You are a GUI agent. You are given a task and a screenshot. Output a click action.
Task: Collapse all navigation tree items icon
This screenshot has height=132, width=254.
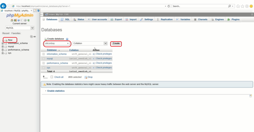[32, 37]
